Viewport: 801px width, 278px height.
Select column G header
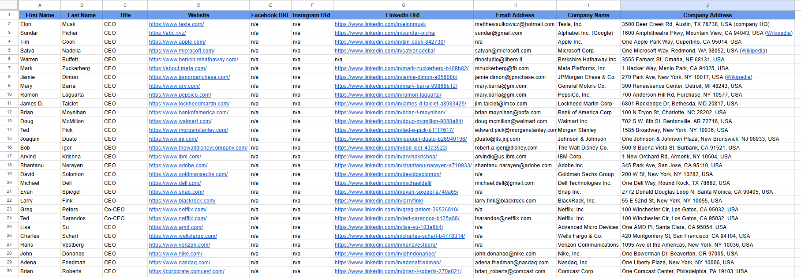403,5
